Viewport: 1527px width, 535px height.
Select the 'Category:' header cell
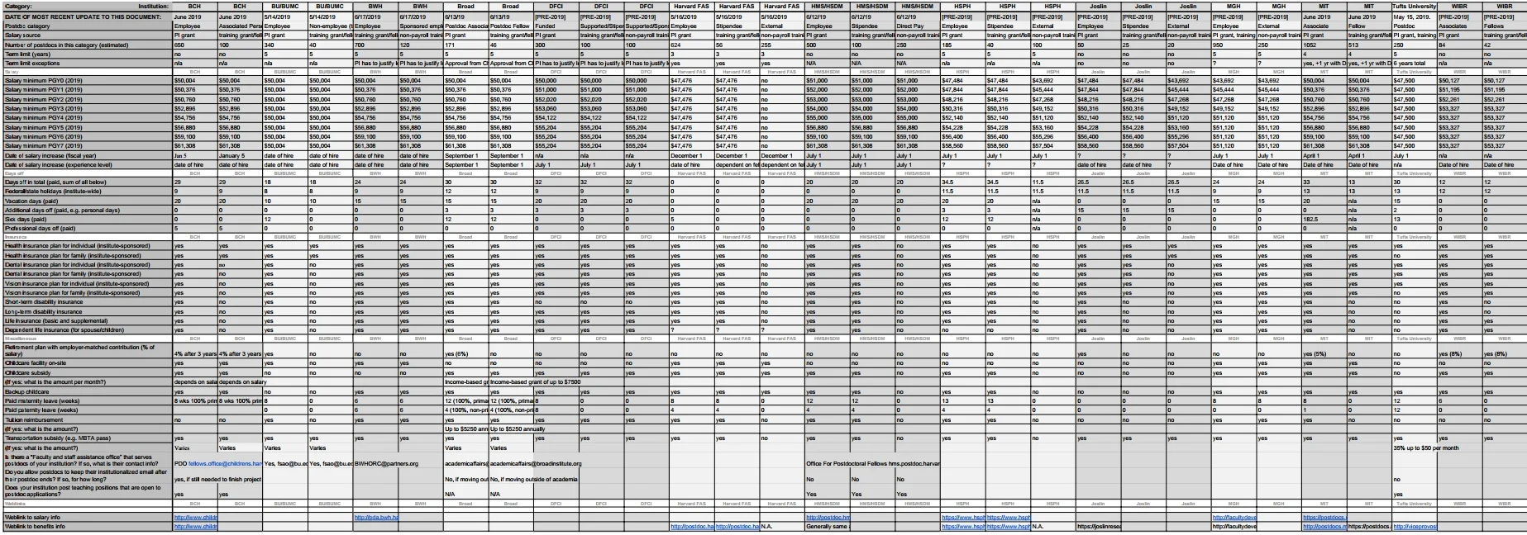[x=87, y=6]
